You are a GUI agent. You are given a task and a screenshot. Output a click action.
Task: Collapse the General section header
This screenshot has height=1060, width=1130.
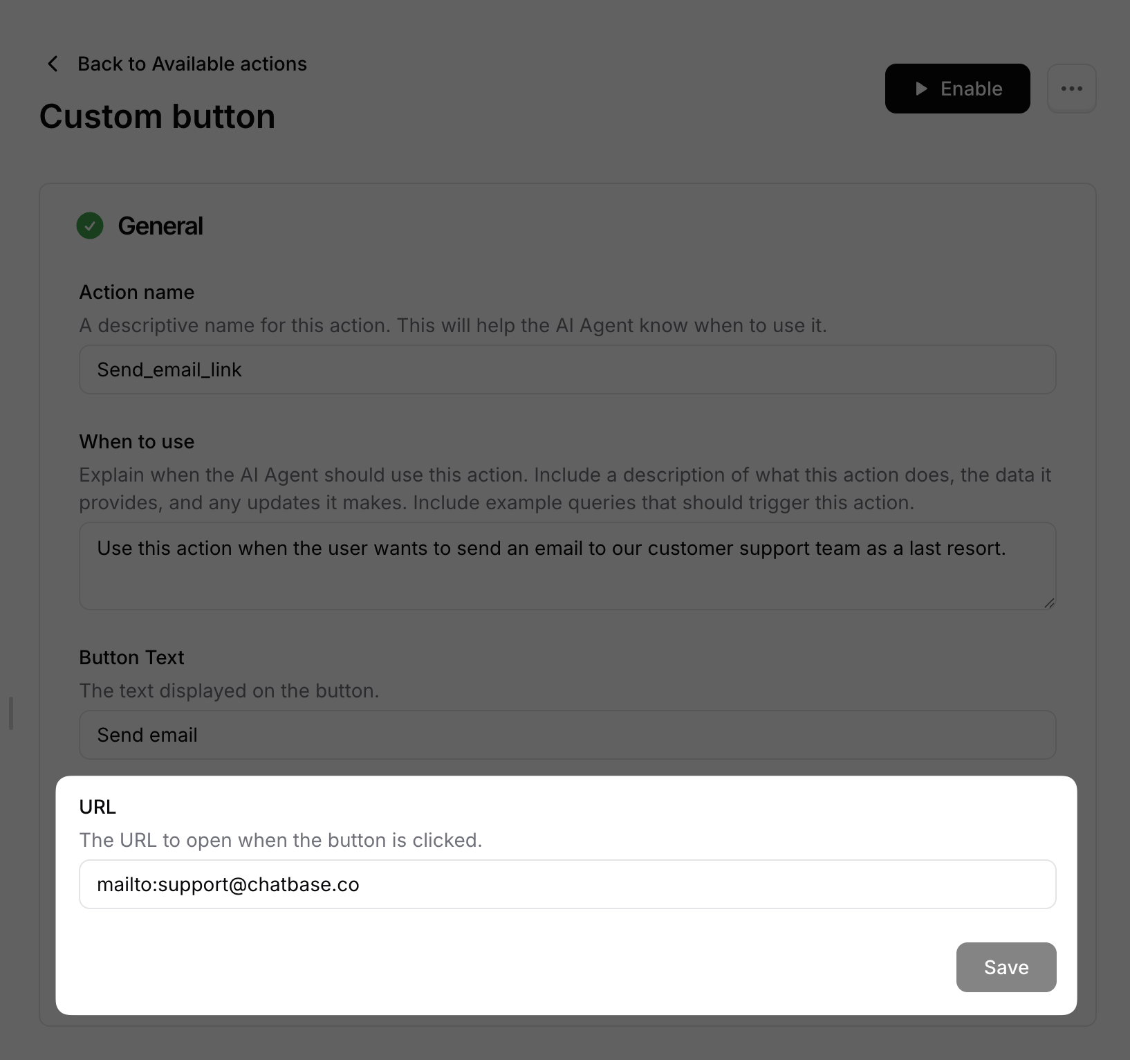coord(160,226)
